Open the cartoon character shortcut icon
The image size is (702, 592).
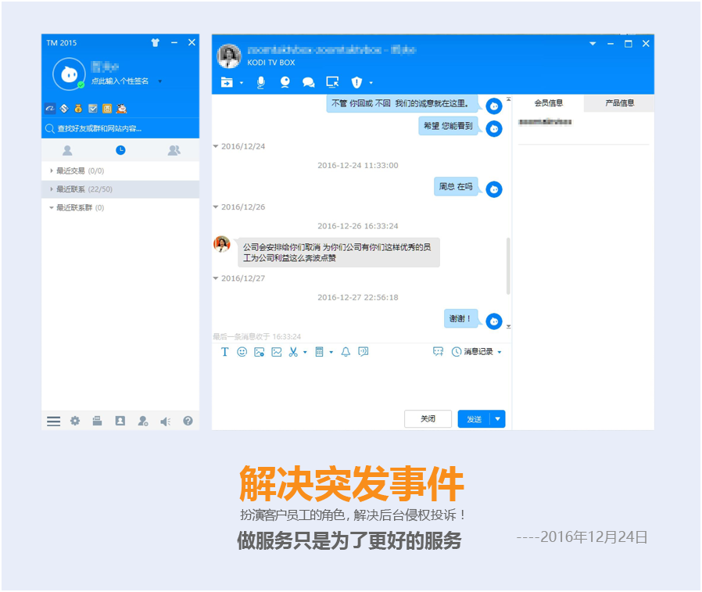coord(121,109)
